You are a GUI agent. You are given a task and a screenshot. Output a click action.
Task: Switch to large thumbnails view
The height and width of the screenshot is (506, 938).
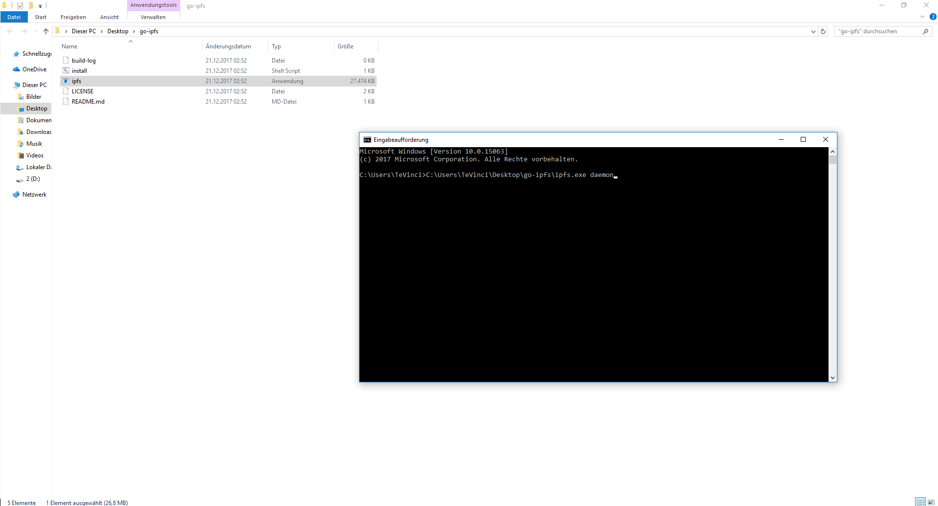(931, 502)
